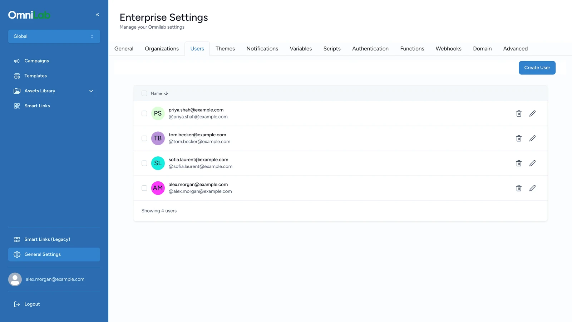Check the box for alex.morgan@example.com row
The image size is (572, 322).
tap(144, 188)
